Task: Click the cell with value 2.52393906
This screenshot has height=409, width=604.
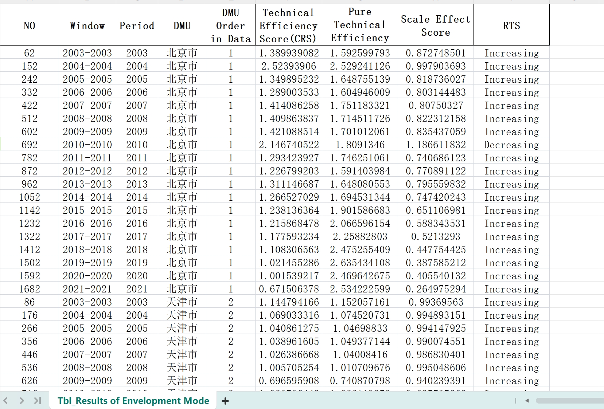Action: coord(288,66)
